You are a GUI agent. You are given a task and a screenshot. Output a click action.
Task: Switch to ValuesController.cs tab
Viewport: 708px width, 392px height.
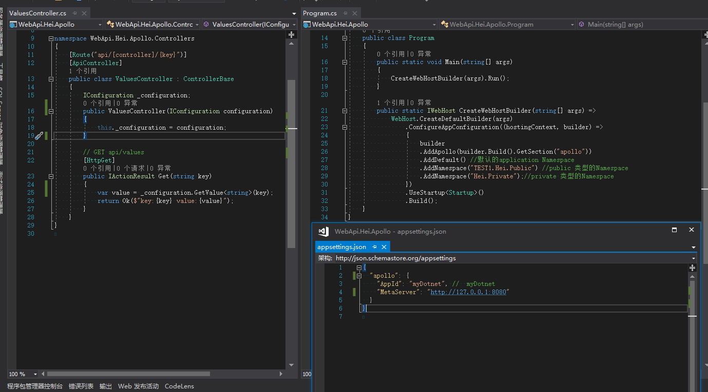[x=37, y=13]
